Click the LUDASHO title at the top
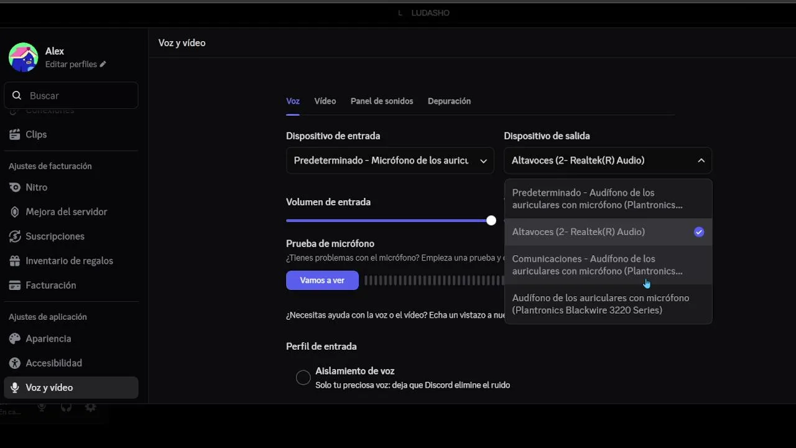 click(430, 12)
